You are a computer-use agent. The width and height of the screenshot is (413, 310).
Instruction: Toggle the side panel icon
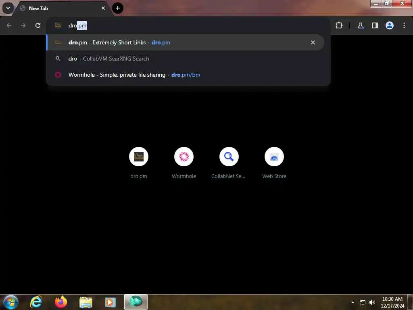(x=375, y=25)
